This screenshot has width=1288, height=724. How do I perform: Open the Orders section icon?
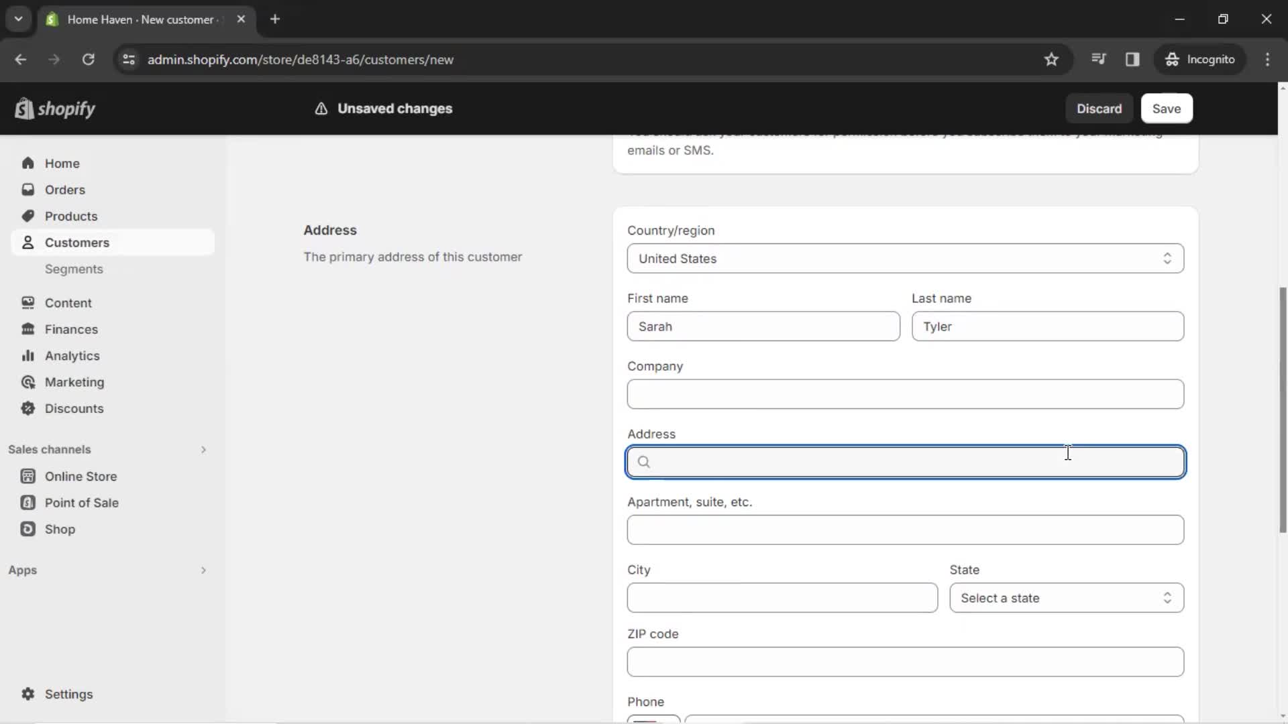pyautogui.click(x=28, y=189)
